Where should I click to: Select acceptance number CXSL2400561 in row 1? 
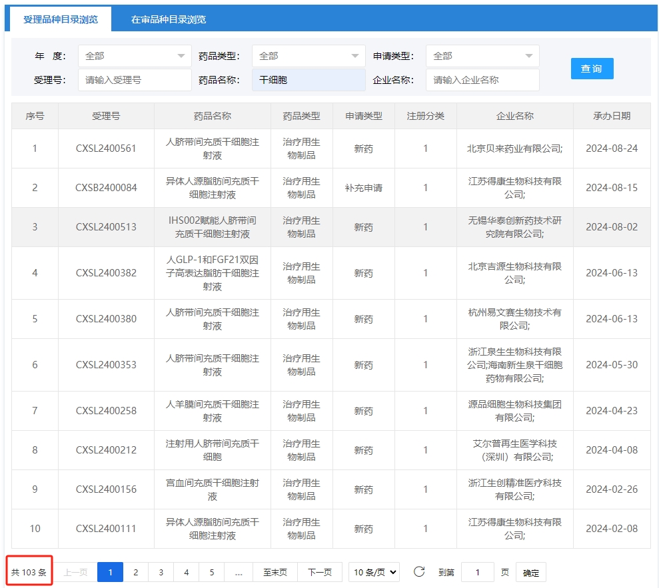click(x=105, y=148)
